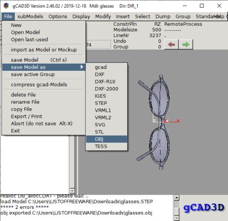
Task: Click the Modelsize value 500
Action: [157, 30]
